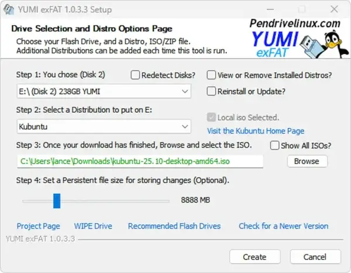Click the YUMI exFAT 1.0.3.3 footer text
The image size is (351, 273).
[40, 239]
